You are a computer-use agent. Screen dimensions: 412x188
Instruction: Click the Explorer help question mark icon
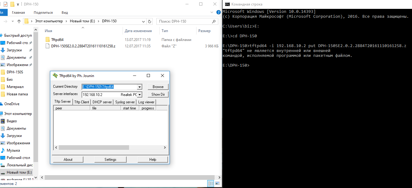click(x=218, y=13)
